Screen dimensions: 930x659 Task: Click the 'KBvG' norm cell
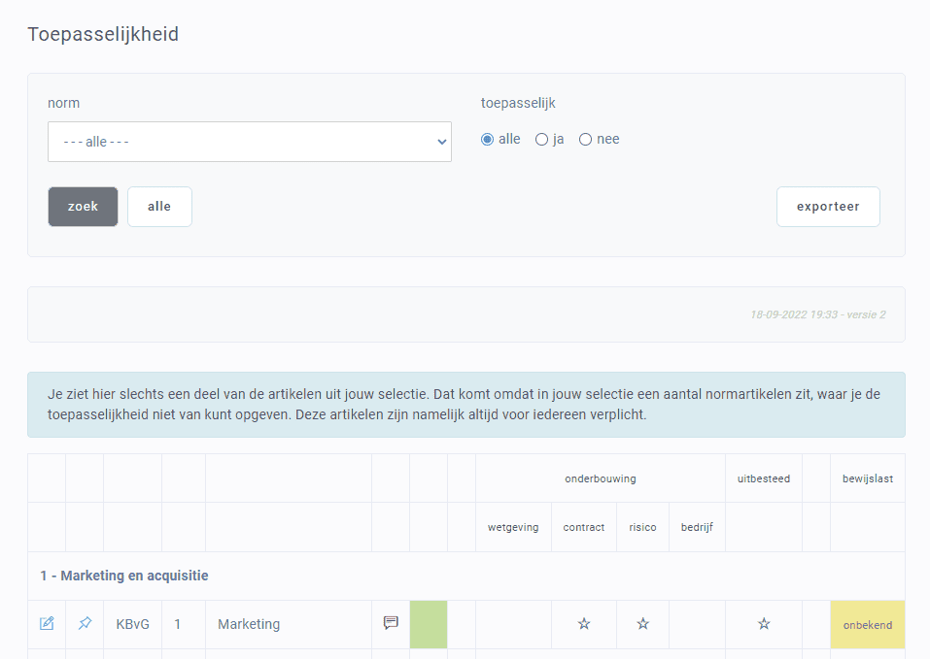click(133, 624)
